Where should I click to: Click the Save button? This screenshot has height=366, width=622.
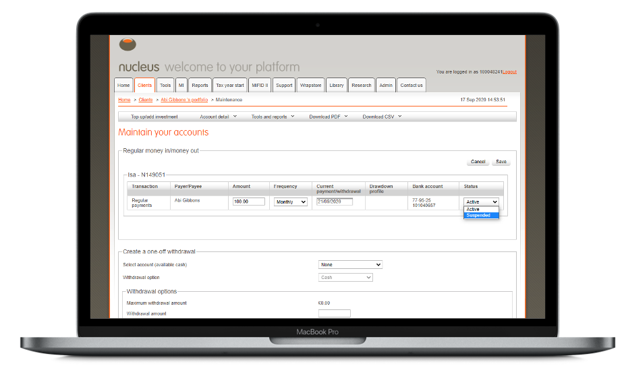coord(501,162)
